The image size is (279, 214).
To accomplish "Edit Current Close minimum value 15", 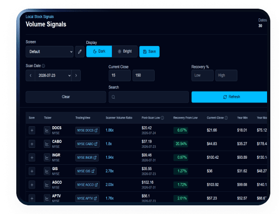I will coord(119,75).
